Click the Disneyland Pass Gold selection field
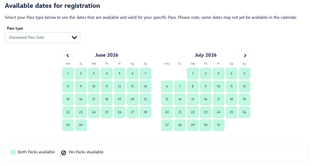The width and height of the screenshot is (312, 166). pos(37,38)
